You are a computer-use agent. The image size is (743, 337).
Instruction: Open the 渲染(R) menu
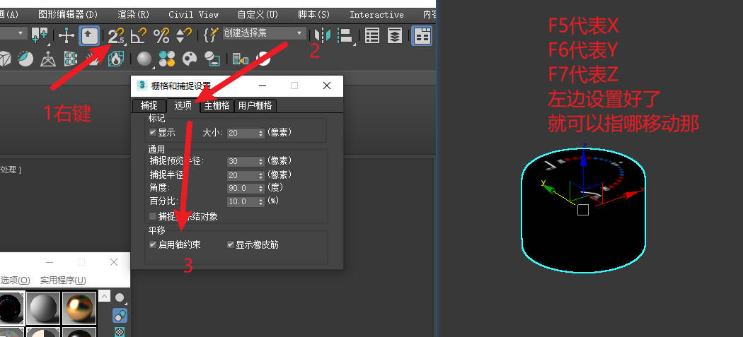(x=134, y=15)
